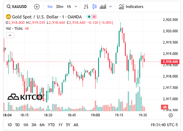The image size is (183, 131).
Task: Set date range to YTD
Action: click(51, 125)
